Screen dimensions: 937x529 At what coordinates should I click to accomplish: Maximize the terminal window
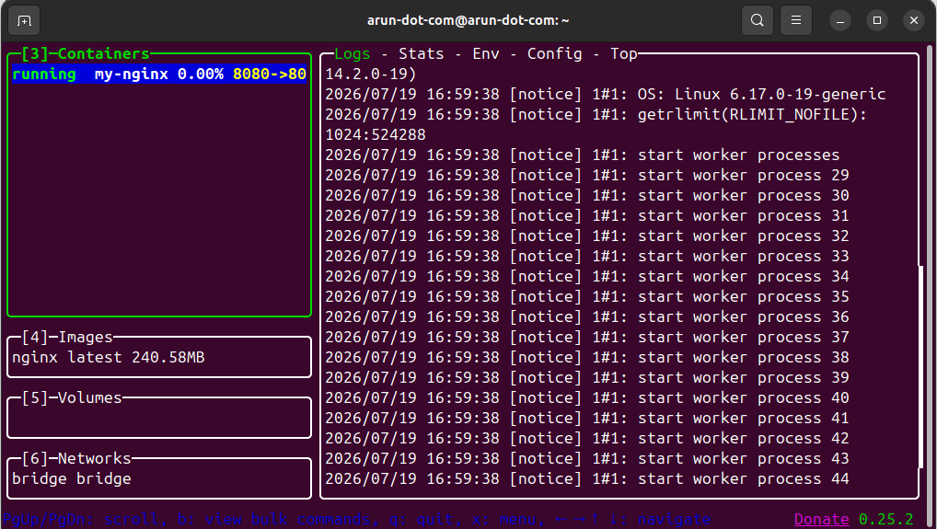877,21
